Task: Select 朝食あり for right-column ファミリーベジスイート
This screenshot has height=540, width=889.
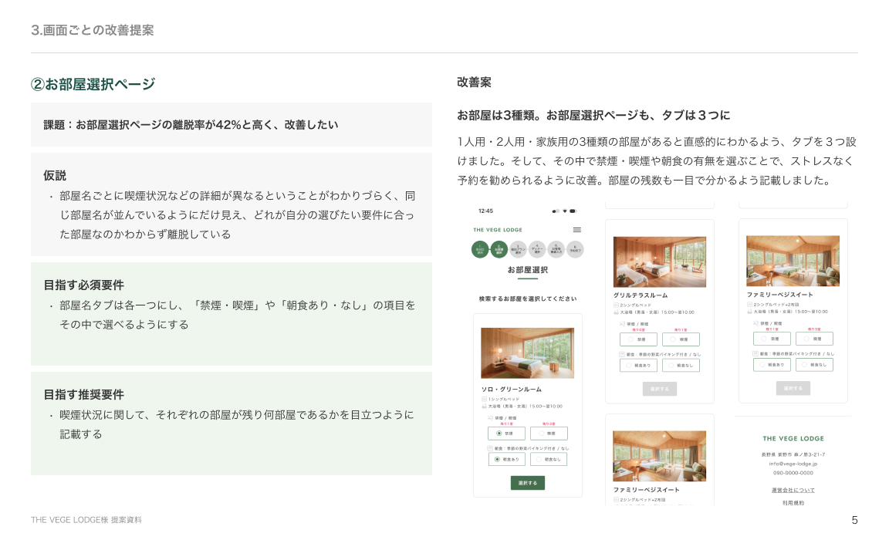Action: pyautogui.click(x=772, y=364)
